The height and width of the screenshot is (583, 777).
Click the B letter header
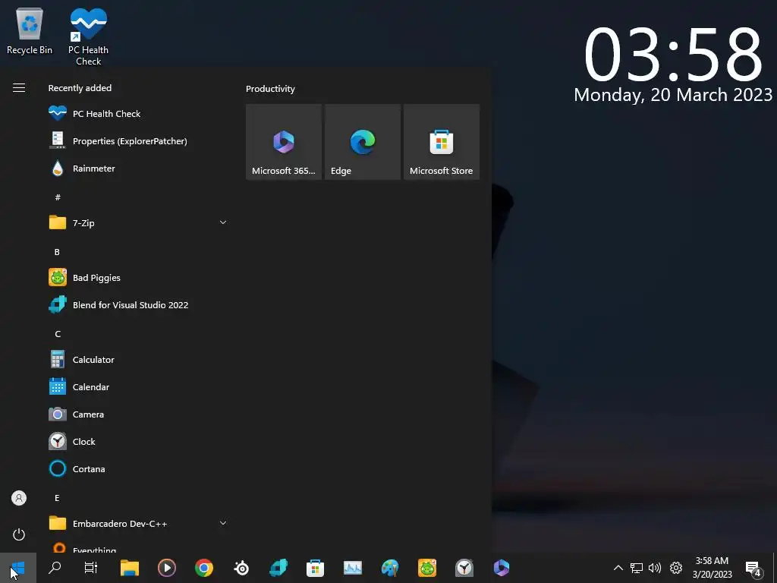(x=57, y=252)
